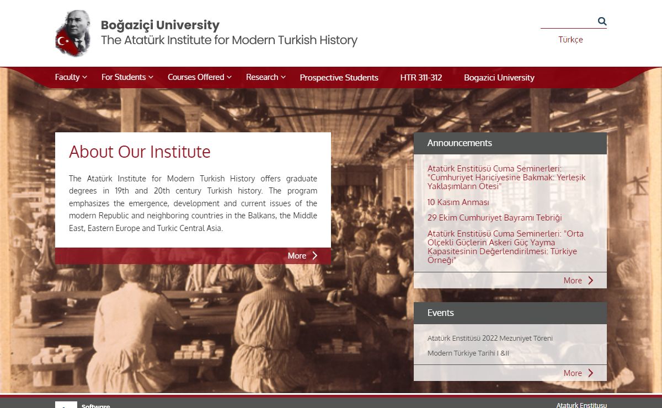Expand the Research menu chevron
Screen dimensions: 662x408
[x=283, y=78]
